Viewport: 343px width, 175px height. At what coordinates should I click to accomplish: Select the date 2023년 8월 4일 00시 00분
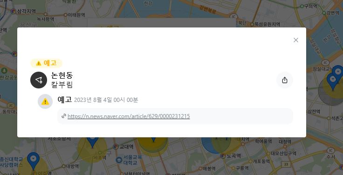(x=106, y=100)
